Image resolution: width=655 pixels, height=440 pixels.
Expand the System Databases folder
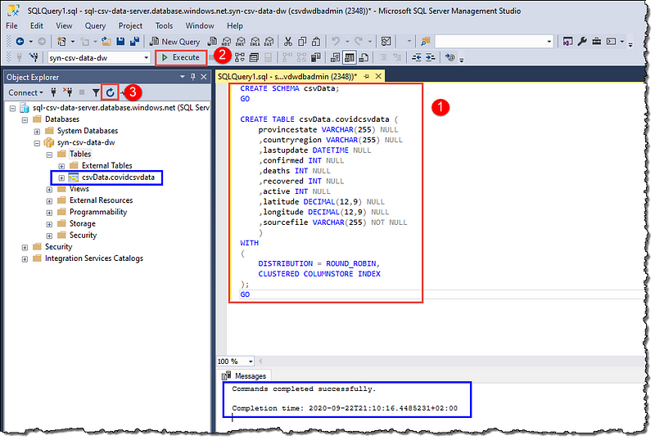(x=38, y=131)
